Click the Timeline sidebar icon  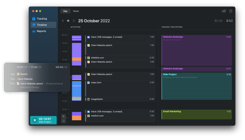pos(34,25)
